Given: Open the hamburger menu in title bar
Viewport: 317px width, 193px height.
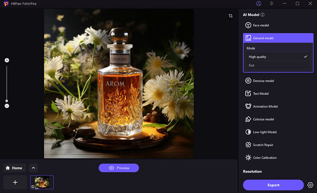Looking at the screenshot, I should pos(271,4).
